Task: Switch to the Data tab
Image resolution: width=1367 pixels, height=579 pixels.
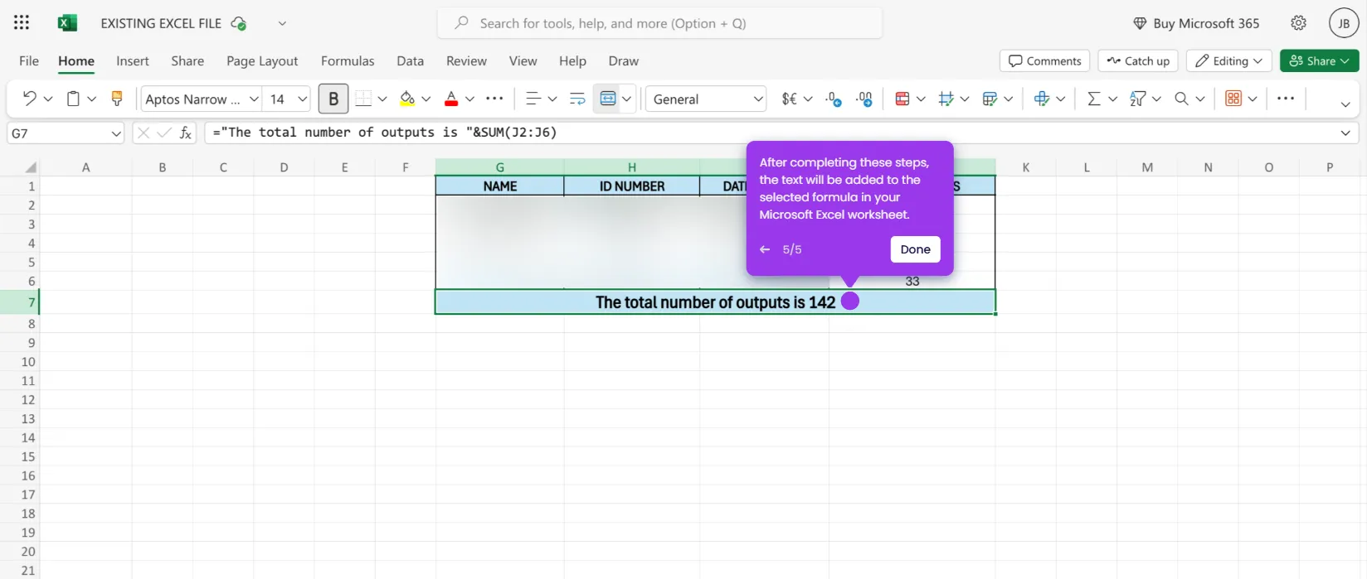Action: (410, 60)
